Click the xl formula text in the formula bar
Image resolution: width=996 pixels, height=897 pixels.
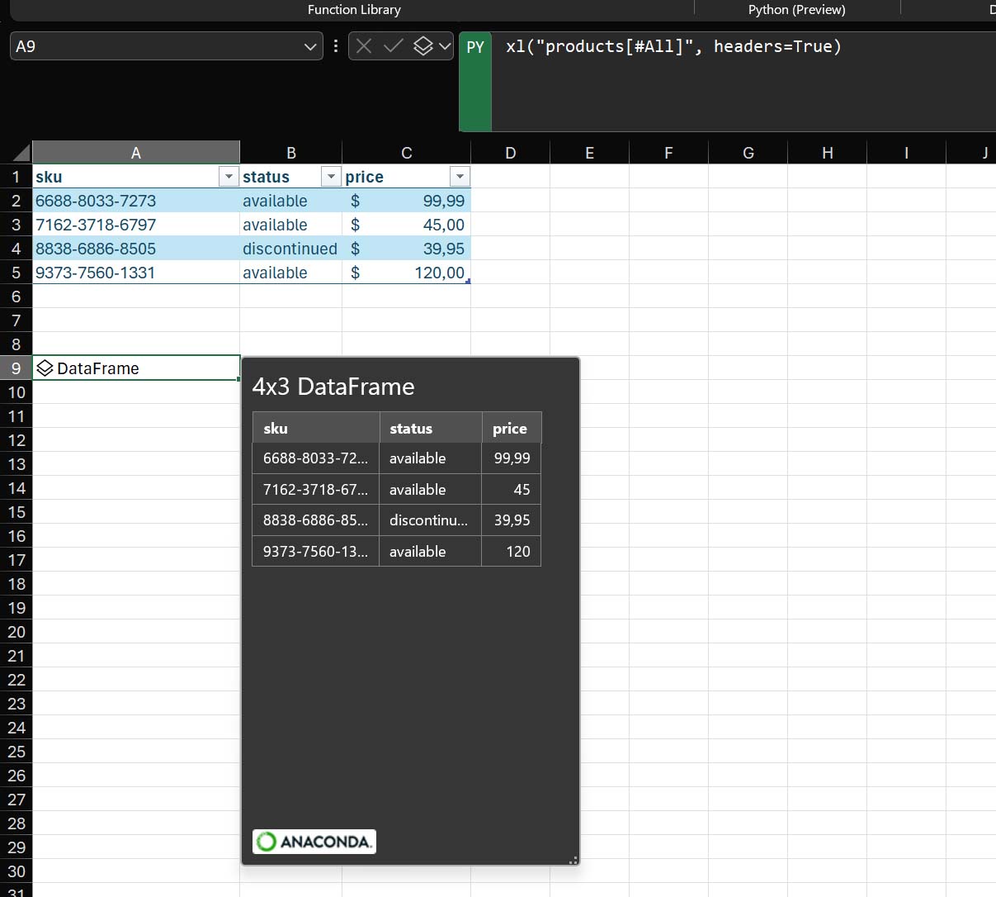673,46
